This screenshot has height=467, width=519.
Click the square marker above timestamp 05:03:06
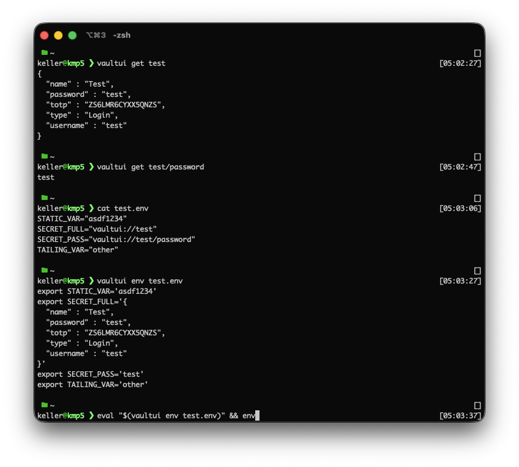[x=477, y=198]
